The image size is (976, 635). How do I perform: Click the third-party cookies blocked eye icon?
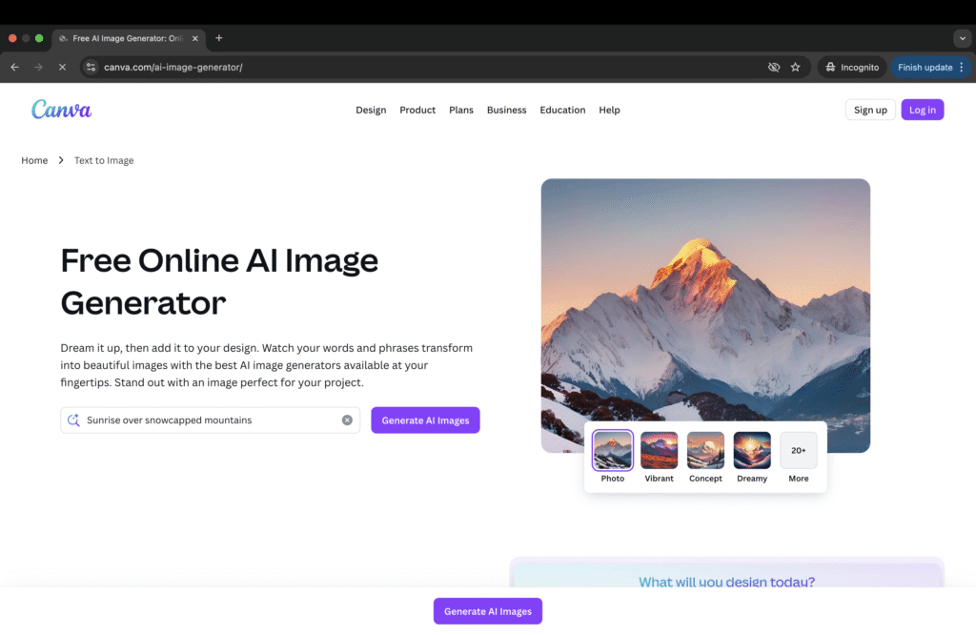774,68
